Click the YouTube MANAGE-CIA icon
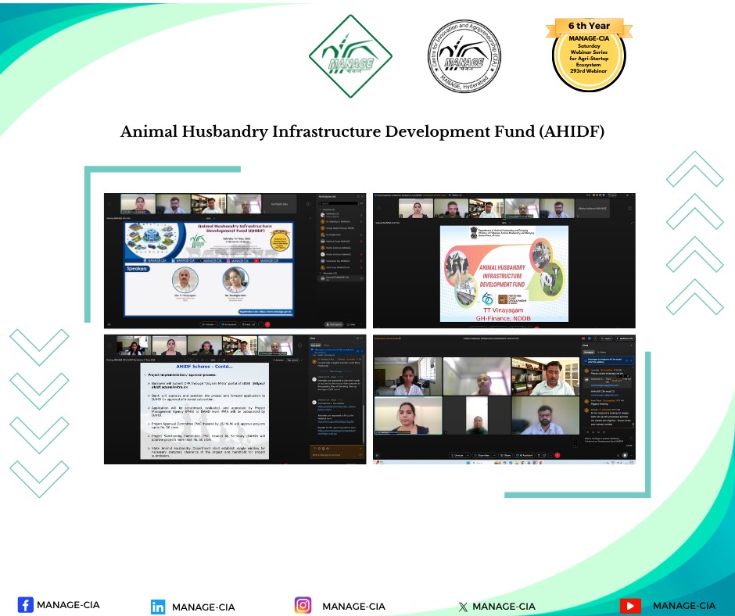Viewport: 735px width, 616px height. [x=630, y=606]
